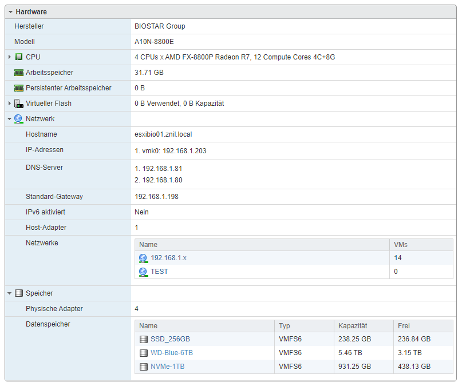Expand the CPU row details
Image resolution: width=462 pixels, height=386 pixels.
[10, 57]
